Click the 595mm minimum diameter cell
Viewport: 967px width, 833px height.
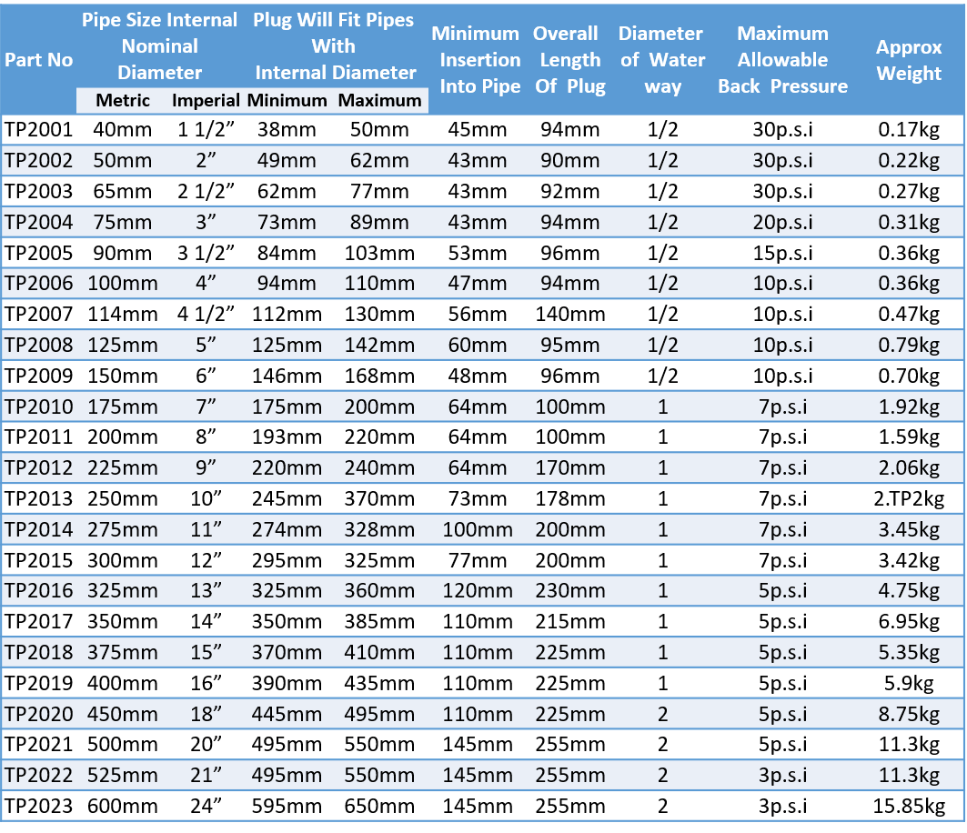click(287, 805)
